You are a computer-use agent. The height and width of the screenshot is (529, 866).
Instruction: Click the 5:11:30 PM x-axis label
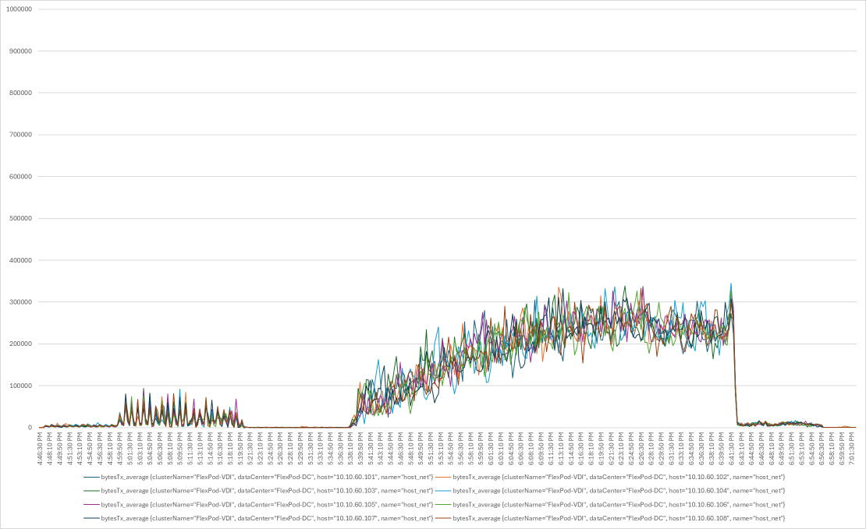tap(190, 449)
